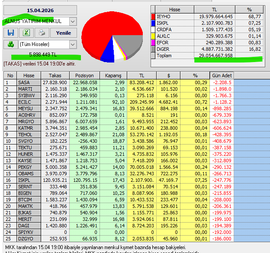Click the blue slice of pie chart
Viewport: 270px width, 253px height.
(108, 53)
